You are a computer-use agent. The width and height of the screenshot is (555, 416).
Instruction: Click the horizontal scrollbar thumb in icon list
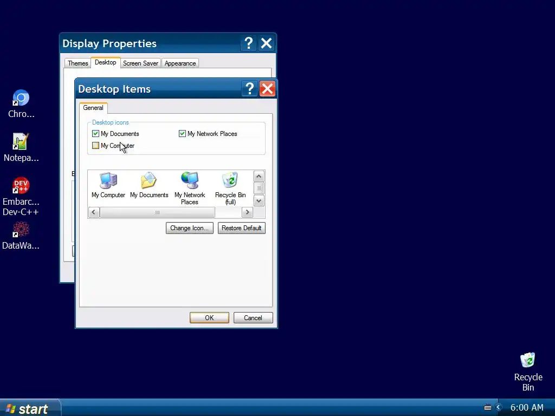click(157, 212)
